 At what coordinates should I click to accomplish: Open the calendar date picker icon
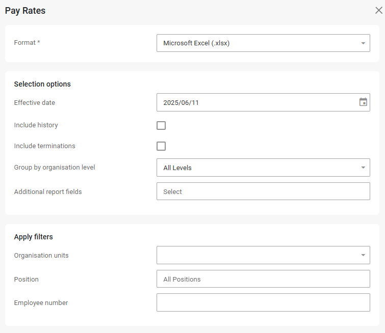[x=363, y=102]
